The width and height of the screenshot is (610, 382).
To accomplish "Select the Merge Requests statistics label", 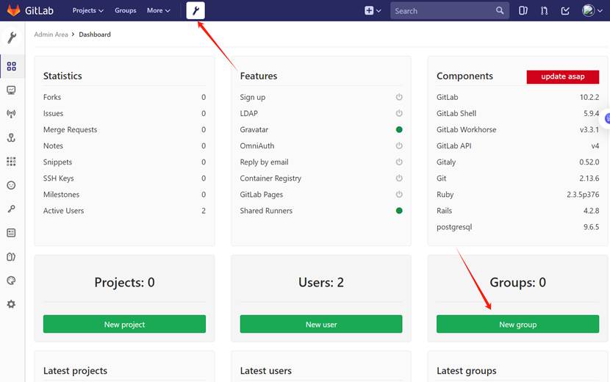I will (70, 129).
